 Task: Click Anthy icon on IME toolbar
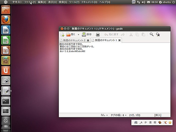pyautogui.click(x=136, y=122)
